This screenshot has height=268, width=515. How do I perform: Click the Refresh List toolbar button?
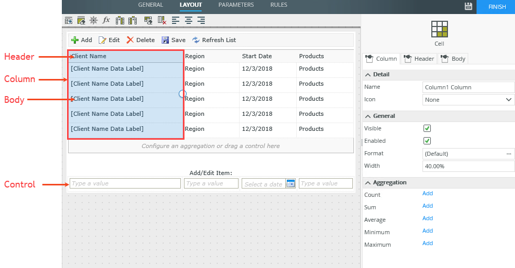214,40
